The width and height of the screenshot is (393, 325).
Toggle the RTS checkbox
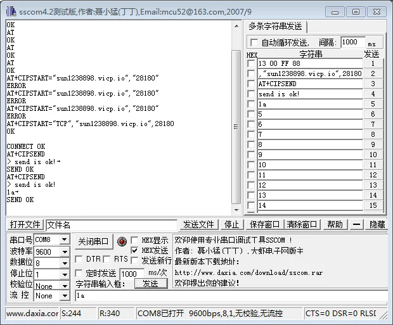tap(106, 259)
